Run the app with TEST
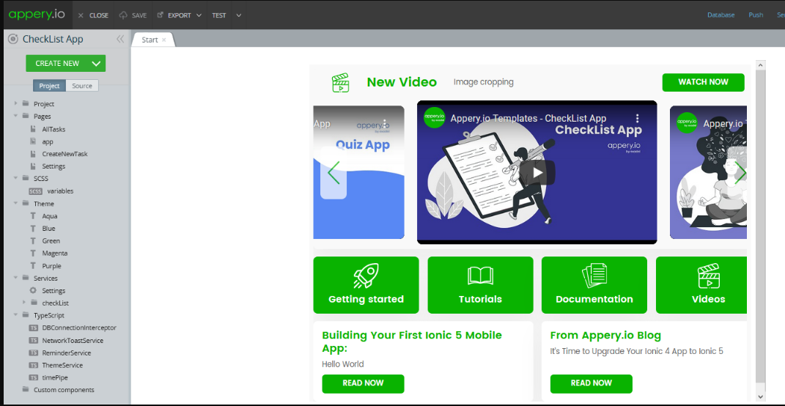The height and width of the screenshot is (406, 785). [x=218, y=15]
